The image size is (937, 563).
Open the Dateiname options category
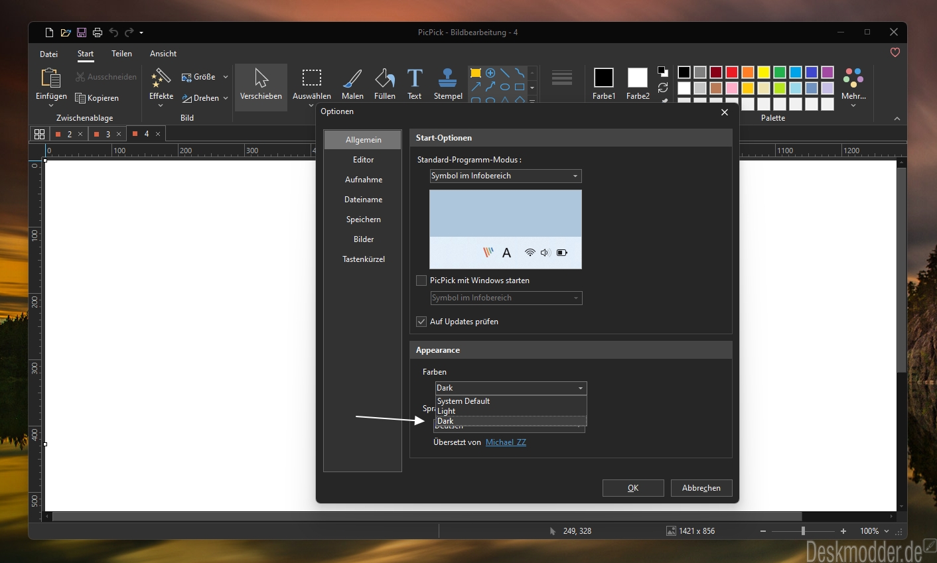tap(363, 200)
